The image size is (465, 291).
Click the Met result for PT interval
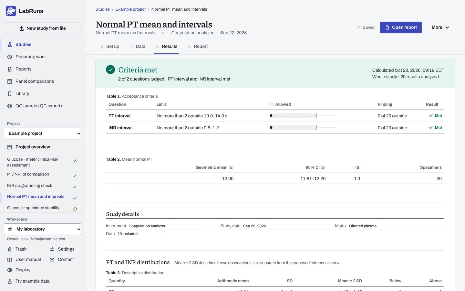click(435, 116)
